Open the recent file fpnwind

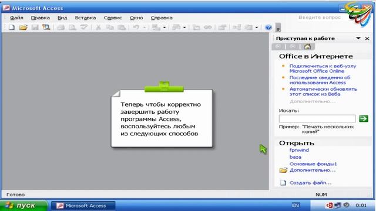299,150
